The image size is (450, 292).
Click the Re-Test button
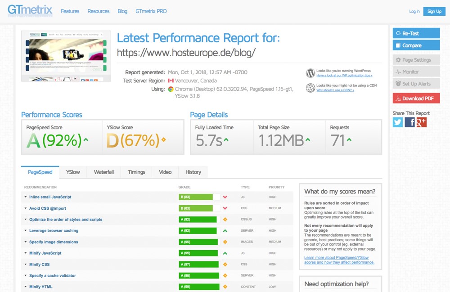(416, 33)
